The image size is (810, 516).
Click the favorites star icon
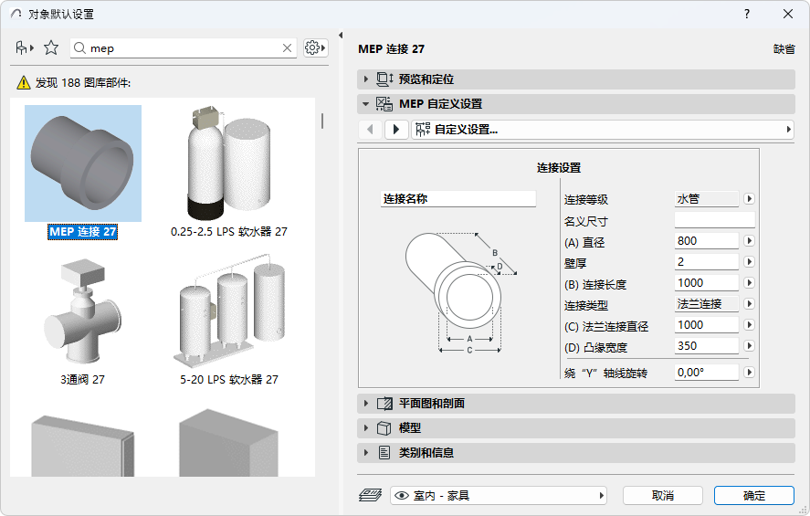(x=50, y=48)
